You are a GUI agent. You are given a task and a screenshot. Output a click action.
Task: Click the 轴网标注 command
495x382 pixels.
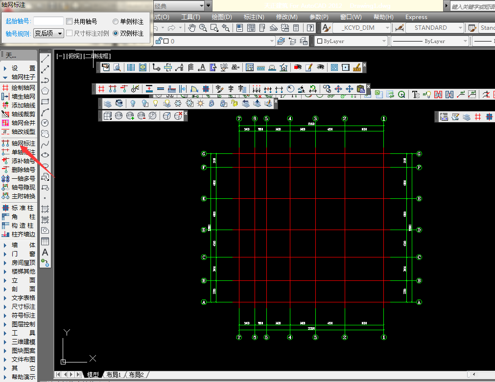[19, 143]
